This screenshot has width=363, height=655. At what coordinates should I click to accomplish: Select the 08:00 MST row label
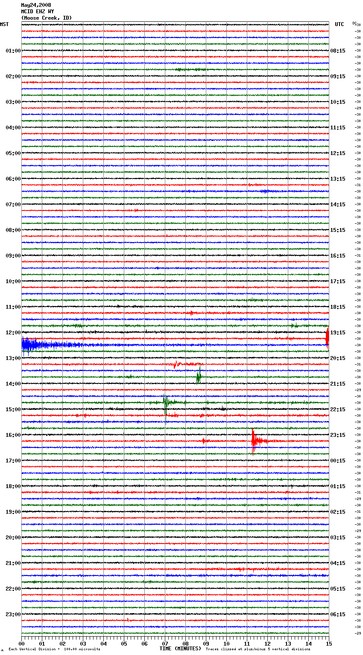coord(13,230)
